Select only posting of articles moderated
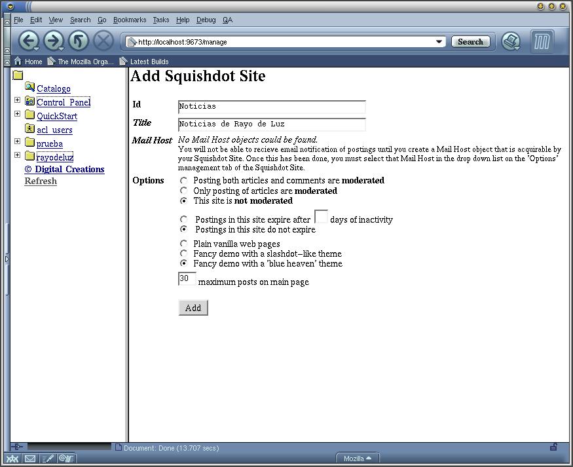This screenshot has width=573, height=467. [184, 191]
